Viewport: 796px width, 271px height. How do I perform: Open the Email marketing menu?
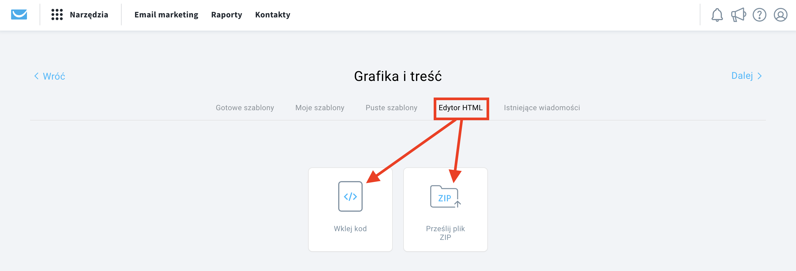(166, 14)
